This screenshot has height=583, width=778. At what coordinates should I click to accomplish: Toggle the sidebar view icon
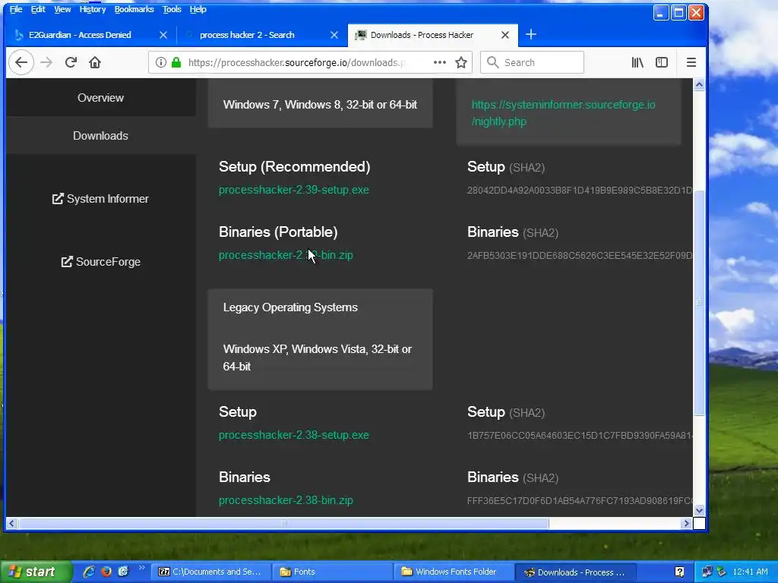tap(662, 62)
